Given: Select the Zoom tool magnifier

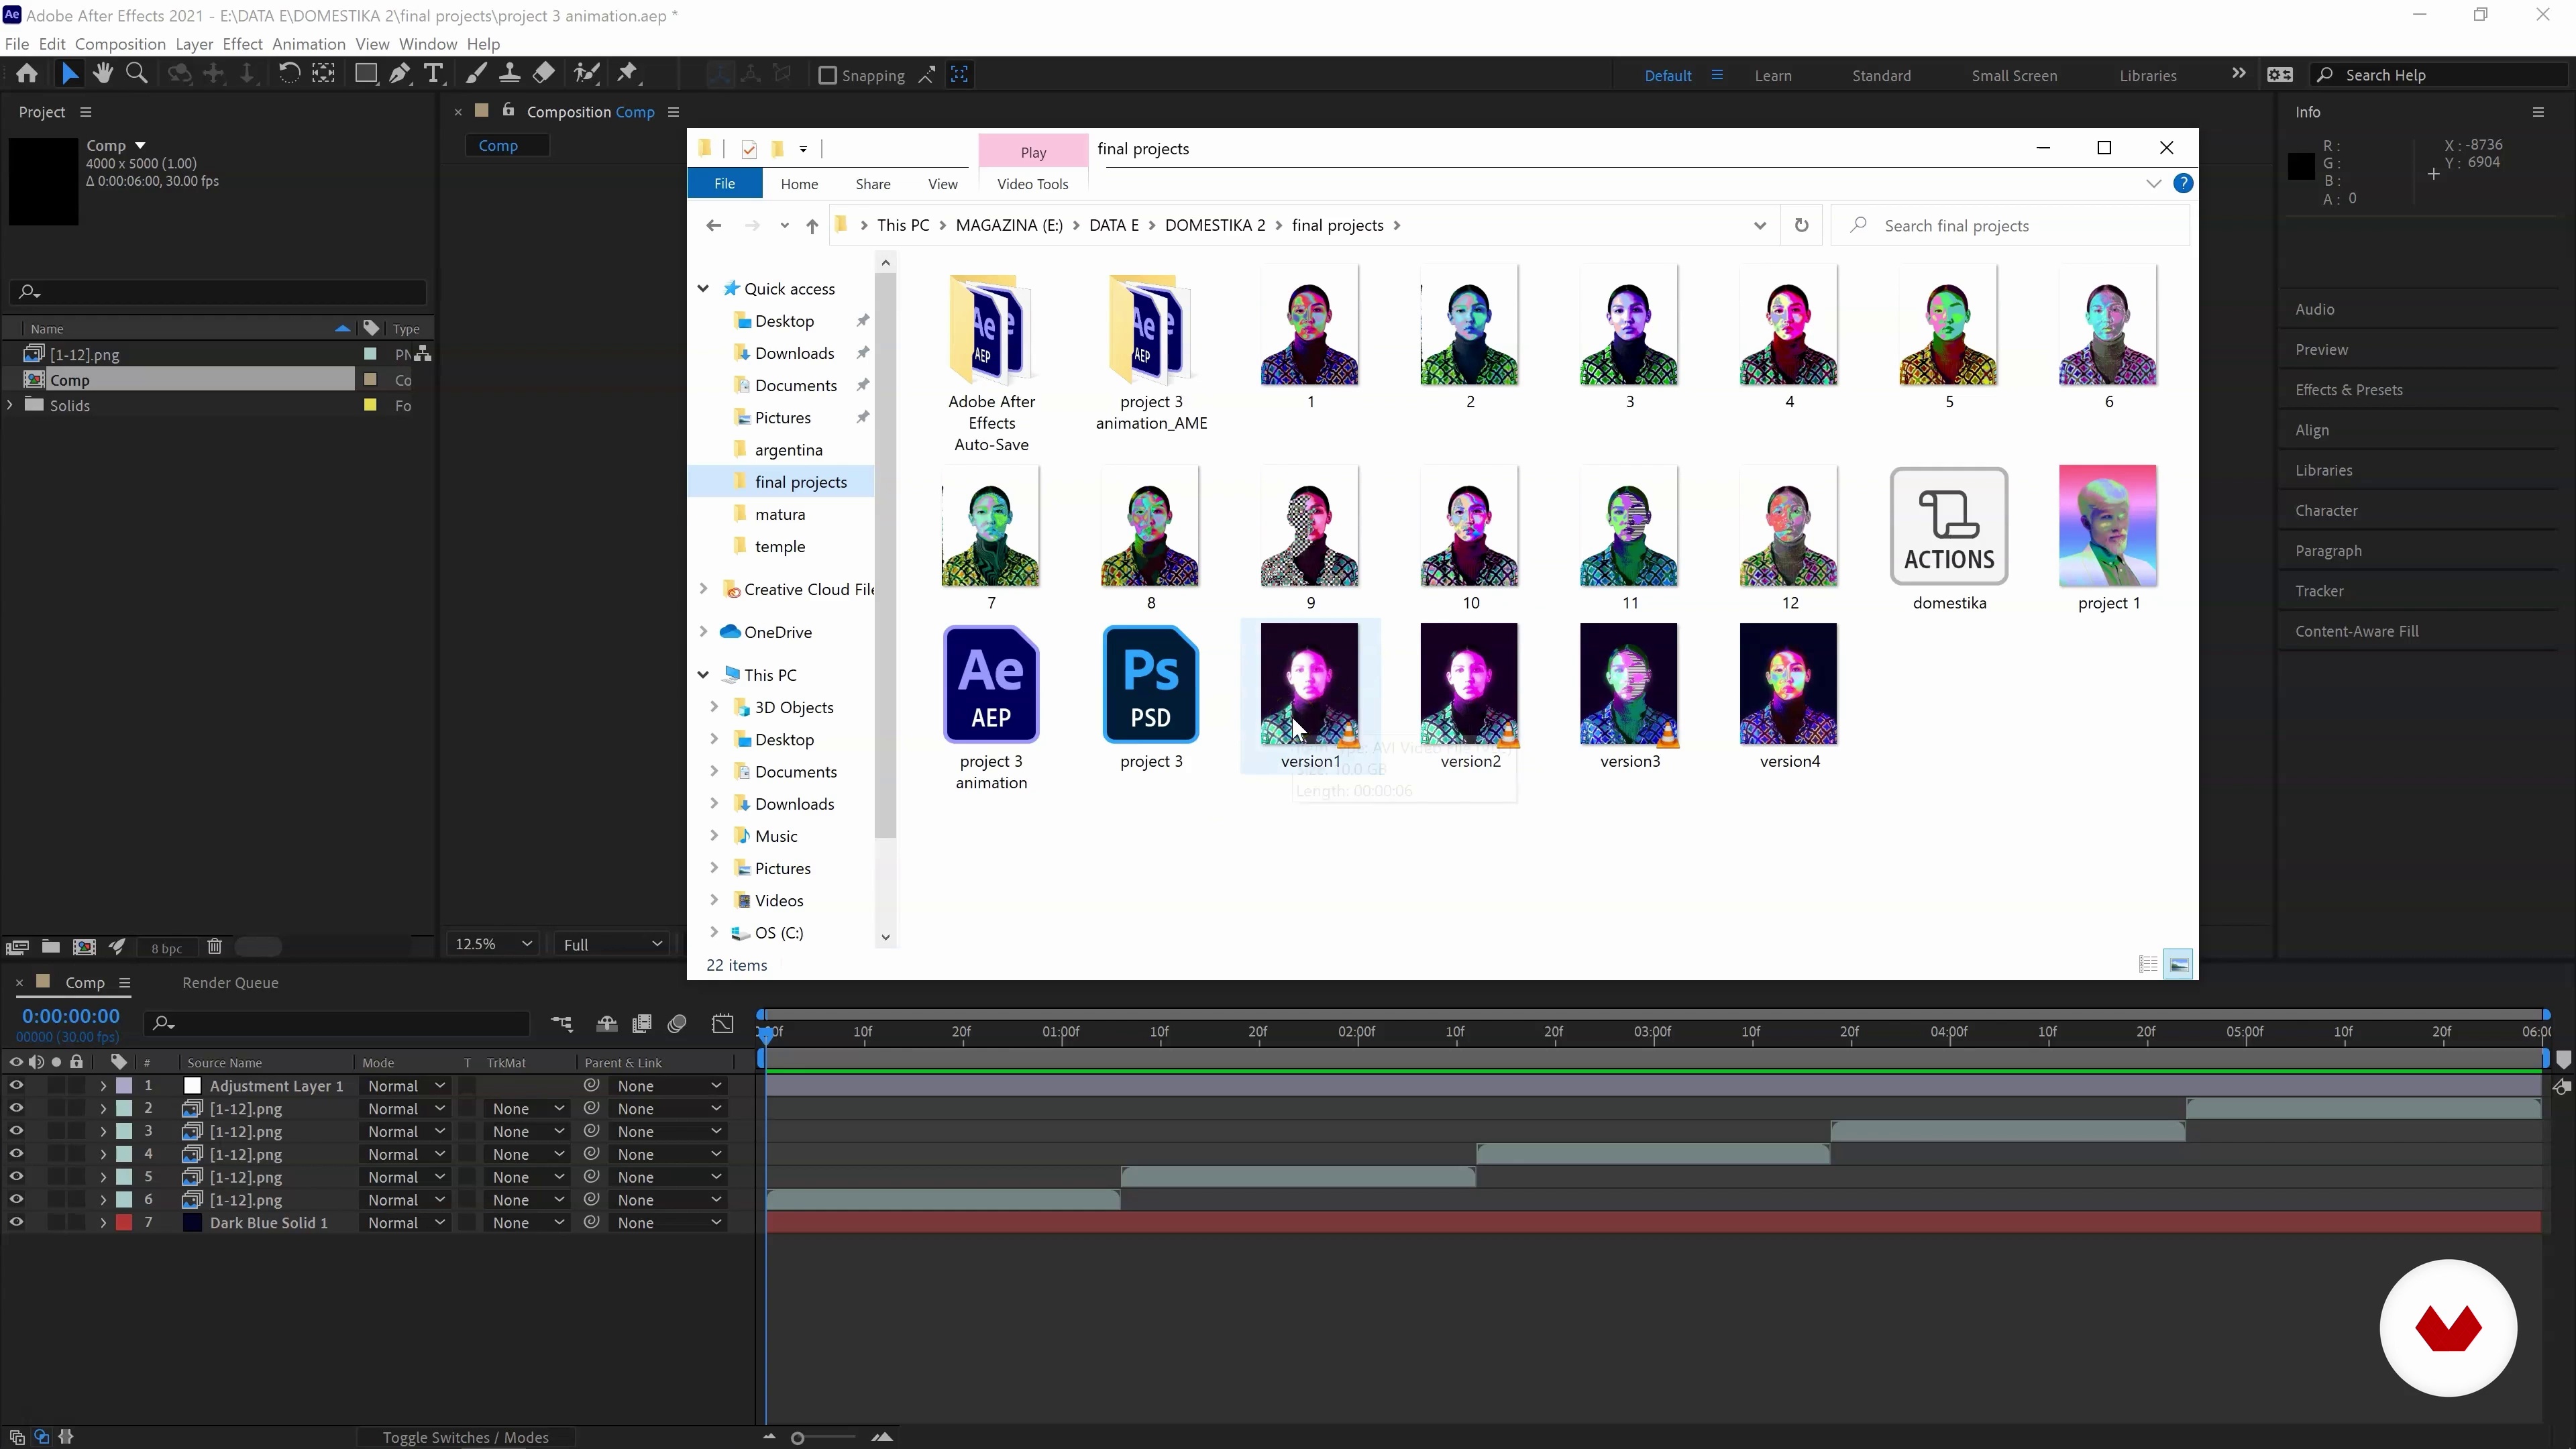Looking at the screenshot, I should pyautogui.click(x=137, y=73).
